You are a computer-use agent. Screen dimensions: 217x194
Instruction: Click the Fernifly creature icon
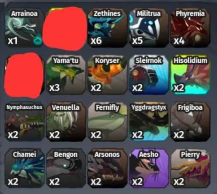[x=107, y=122]
